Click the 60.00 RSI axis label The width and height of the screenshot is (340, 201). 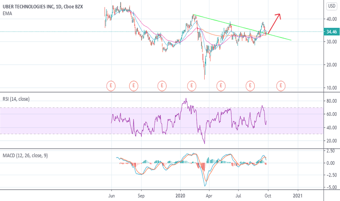coord(332,114)
